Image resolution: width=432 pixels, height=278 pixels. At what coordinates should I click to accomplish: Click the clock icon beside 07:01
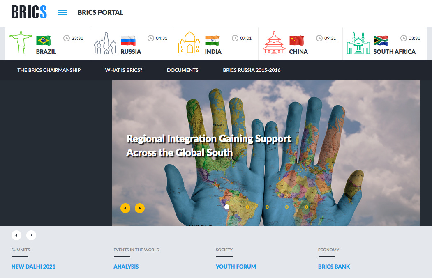235,38
